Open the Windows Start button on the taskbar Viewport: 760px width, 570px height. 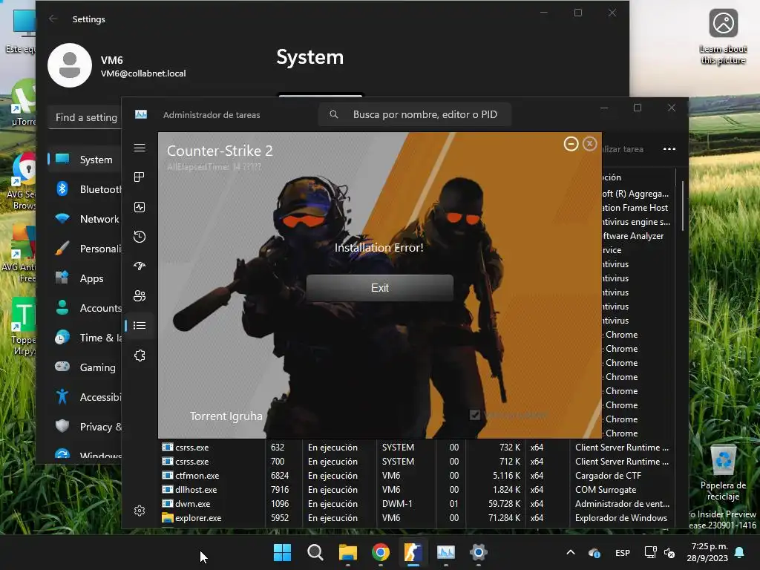coord(282,552)
